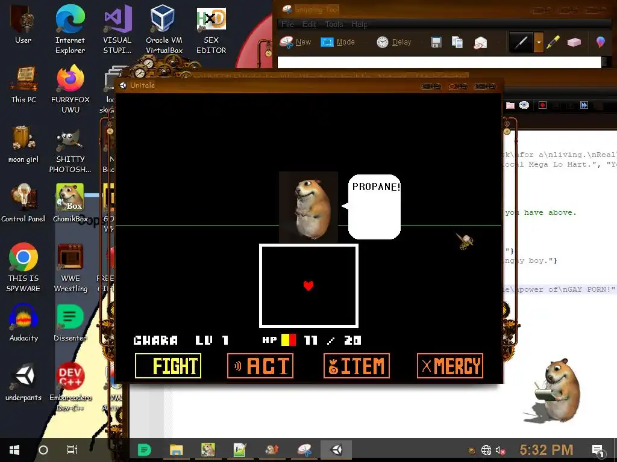This screenshot has height=462, width=617.
Task: Click the Cortana circle on taskbar
Action: 43,450
